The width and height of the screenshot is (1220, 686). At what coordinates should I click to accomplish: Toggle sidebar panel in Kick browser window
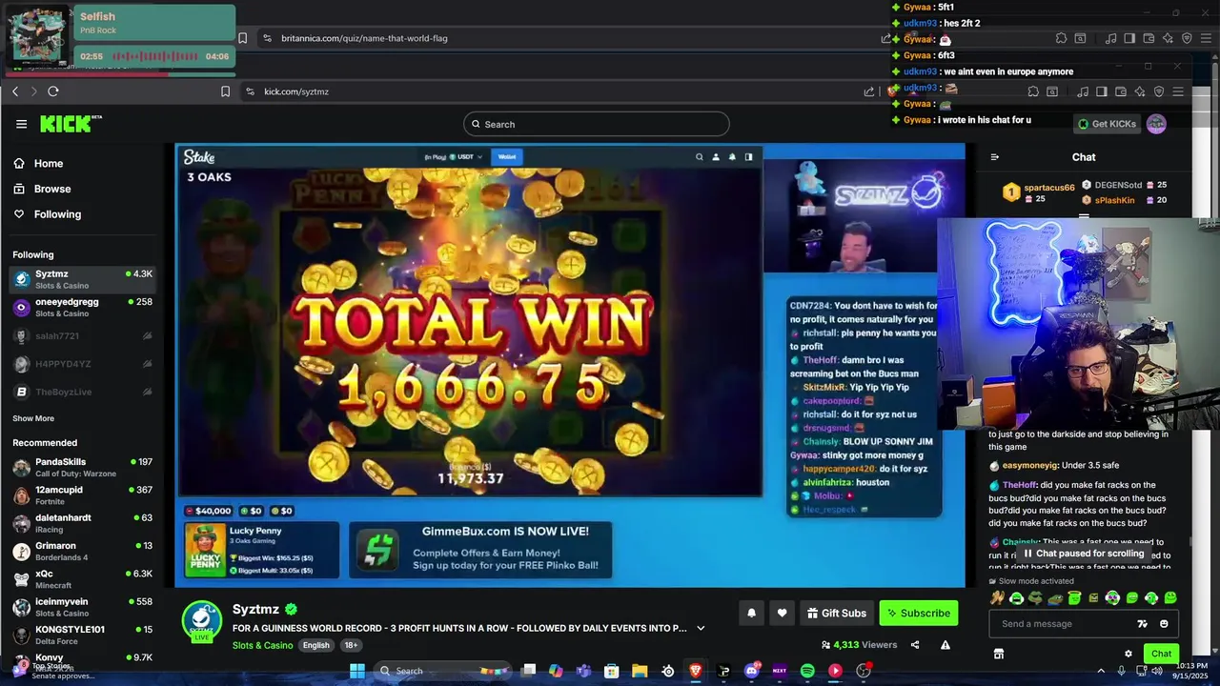(x=1101, y=91)
